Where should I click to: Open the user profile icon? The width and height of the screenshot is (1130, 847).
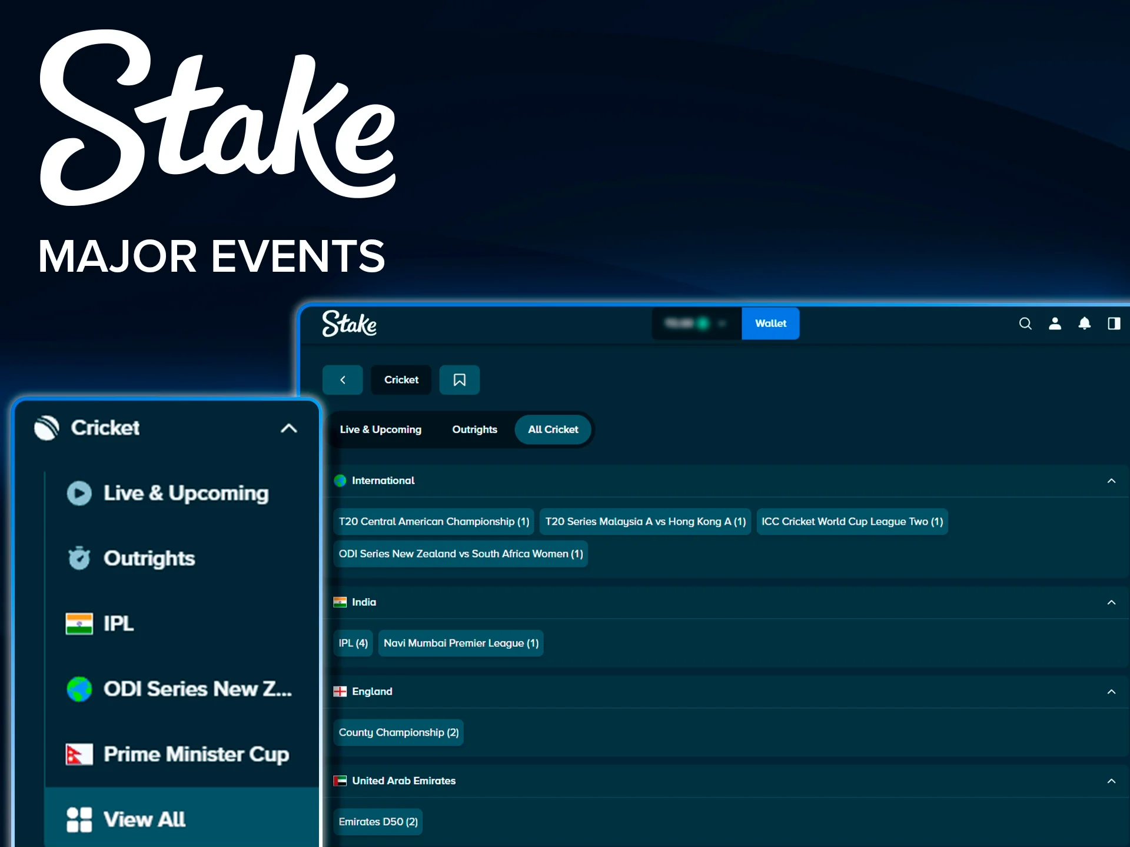1055,324
